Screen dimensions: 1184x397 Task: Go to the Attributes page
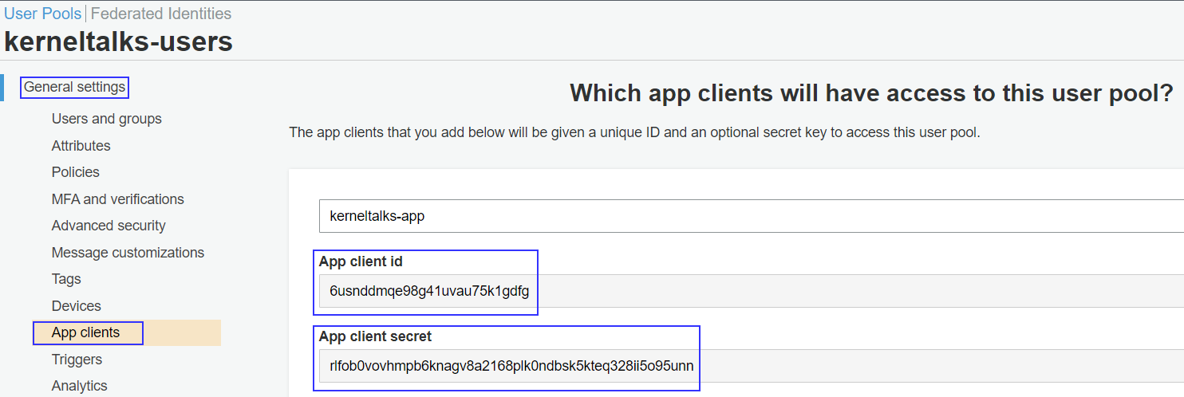tap(81, 146)
